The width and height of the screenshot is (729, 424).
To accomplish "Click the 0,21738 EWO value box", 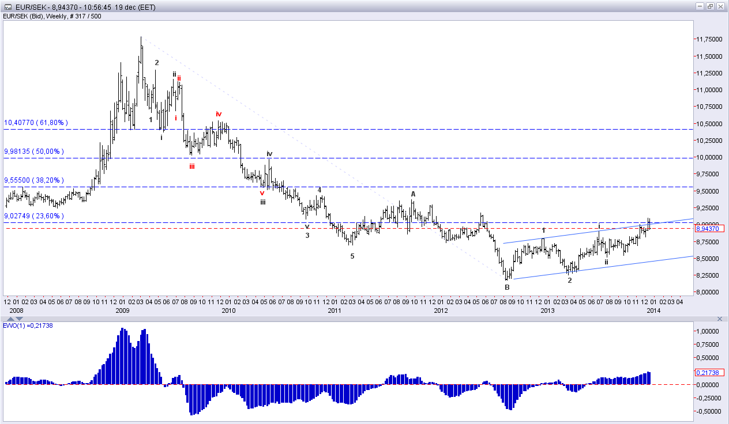I will pyautogui.click(x=709, y=373).
